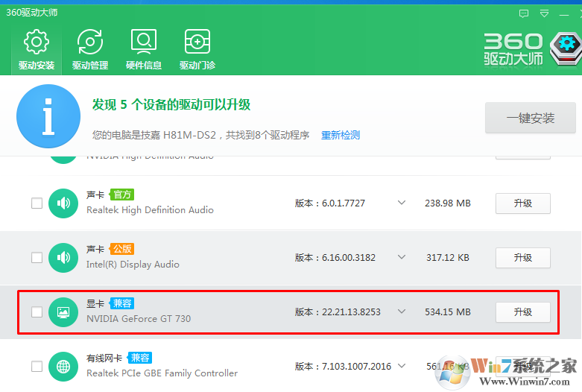Tick the Intel(R) Display Audio checkbox
The image size is (582, 392).
[37, 258]
